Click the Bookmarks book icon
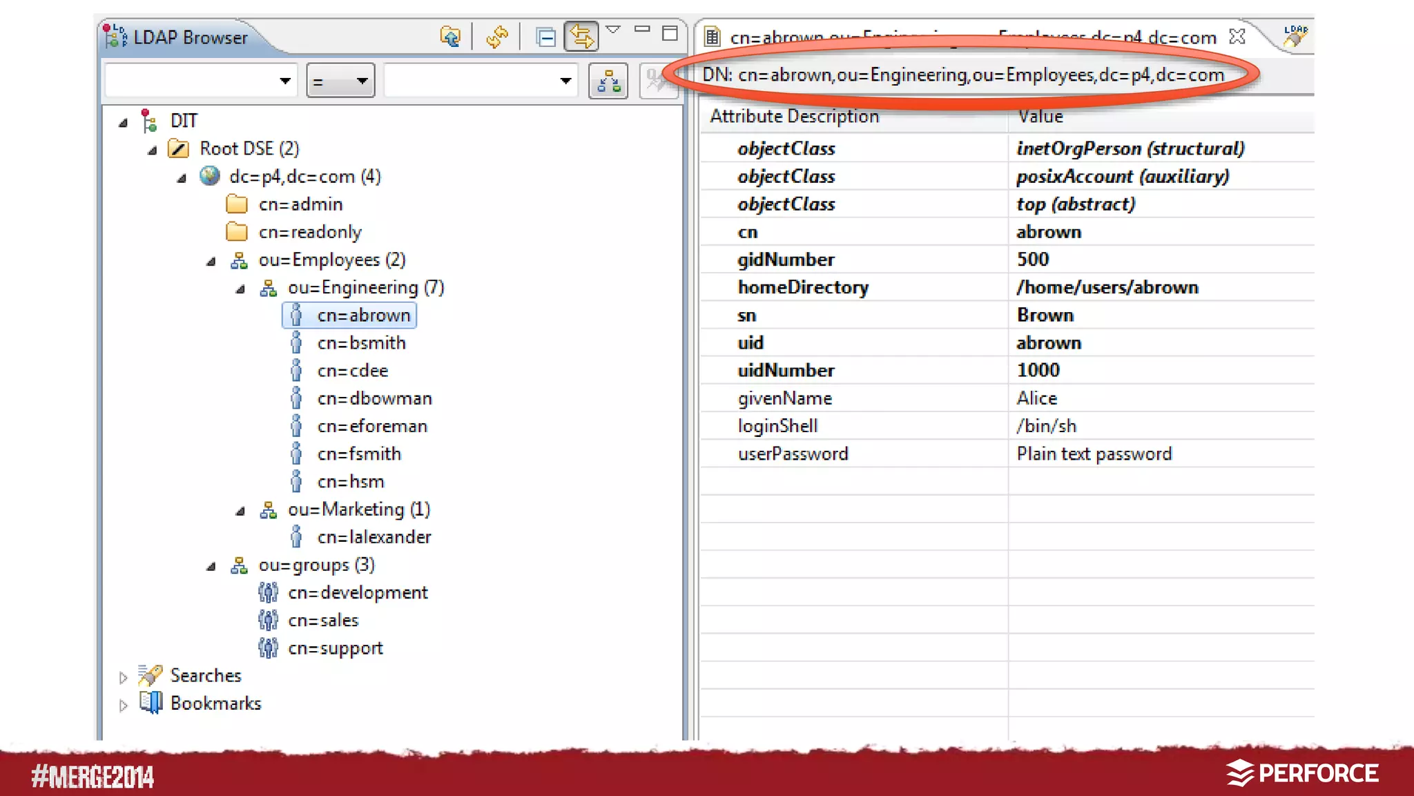1414x796 pixels. click(x=151, y=702)
